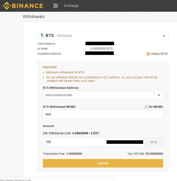The height and width of the screenshot is (181, 177).
Task: Submit the withdrawal request
Action: pos(103,163)
